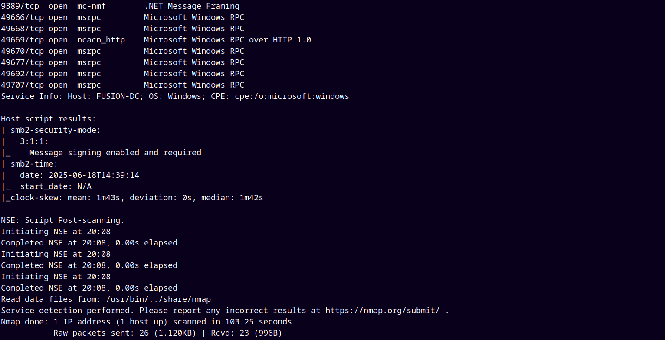Click the 'Host script results:' heading
This screenshot has width=665, height=340.
pyautogui.click(x=49, y=119)
